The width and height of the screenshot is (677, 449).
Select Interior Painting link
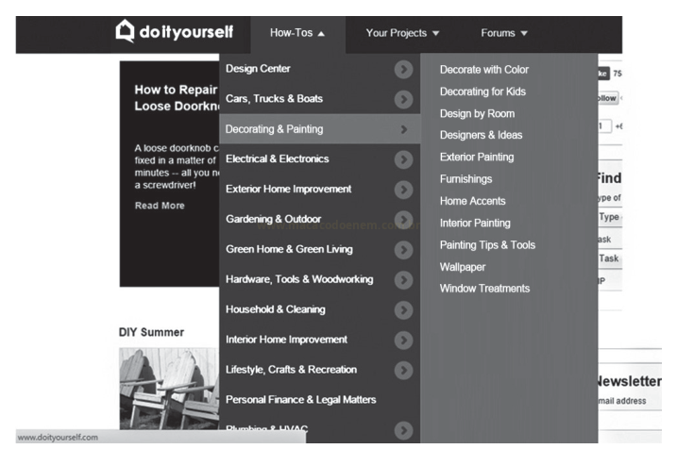coord(475,223)
